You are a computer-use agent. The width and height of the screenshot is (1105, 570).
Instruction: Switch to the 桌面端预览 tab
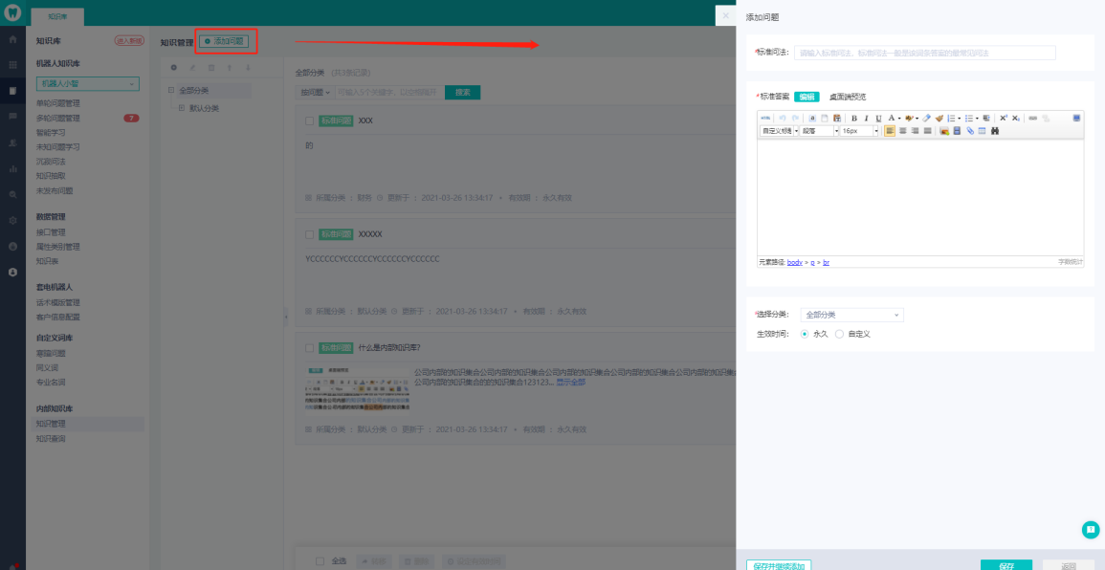pyautogui.click(x=847, y=97)
